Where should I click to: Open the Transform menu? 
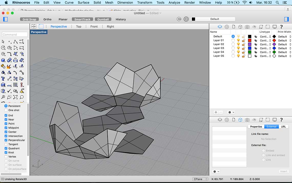click(144, 2)
